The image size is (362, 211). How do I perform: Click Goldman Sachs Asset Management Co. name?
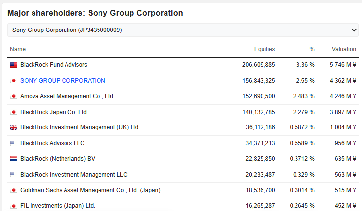pyautogui.click(x=90, y=190)
